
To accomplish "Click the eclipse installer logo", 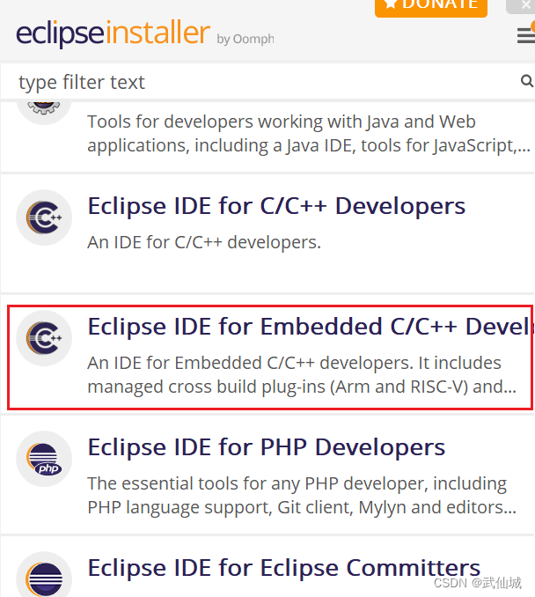I will 113,33.
